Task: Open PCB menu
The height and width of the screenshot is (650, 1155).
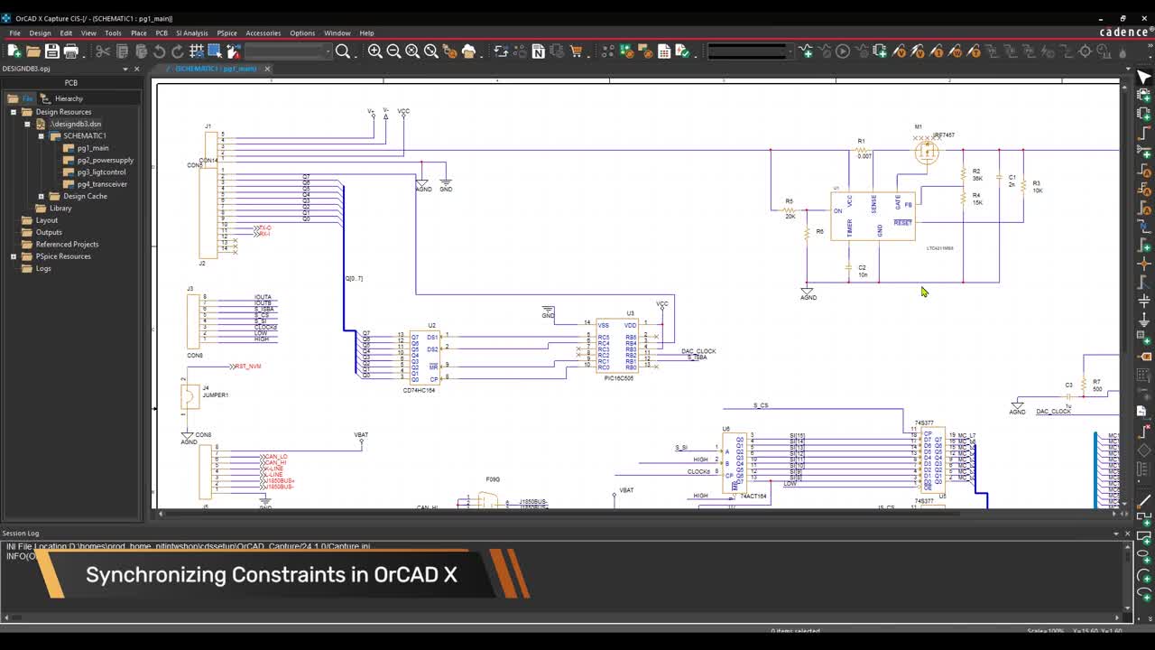Action: tap(162, 32)
